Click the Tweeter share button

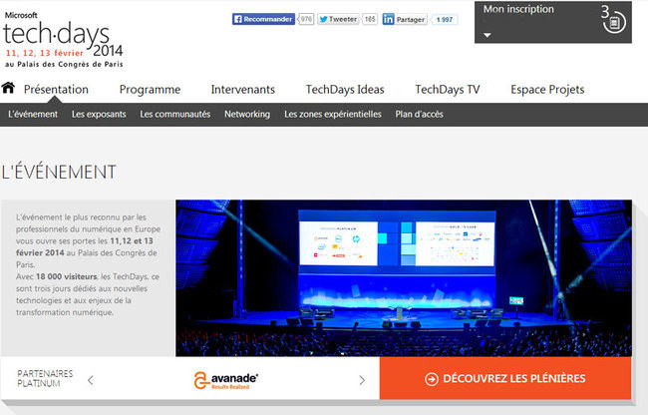338,19
